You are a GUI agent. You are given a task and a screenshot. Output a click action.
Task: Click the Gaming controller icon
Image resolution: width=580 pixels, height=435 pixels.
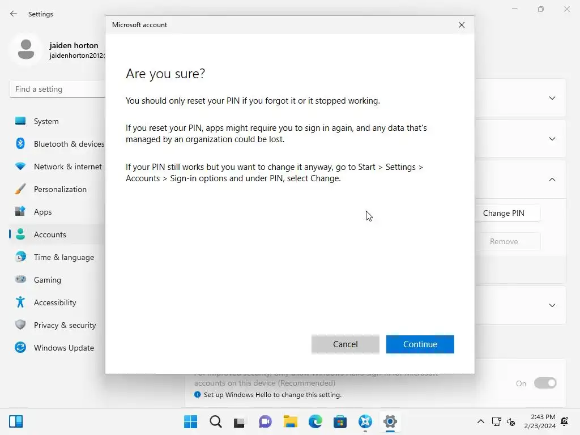pos(20,279)
